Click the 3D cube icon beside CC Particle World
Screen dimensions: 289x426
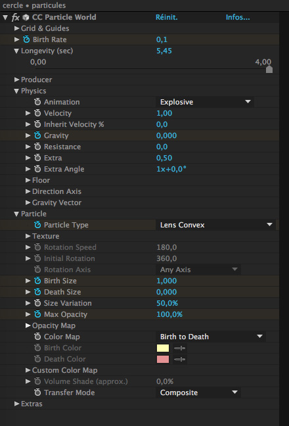click(26, 17)
